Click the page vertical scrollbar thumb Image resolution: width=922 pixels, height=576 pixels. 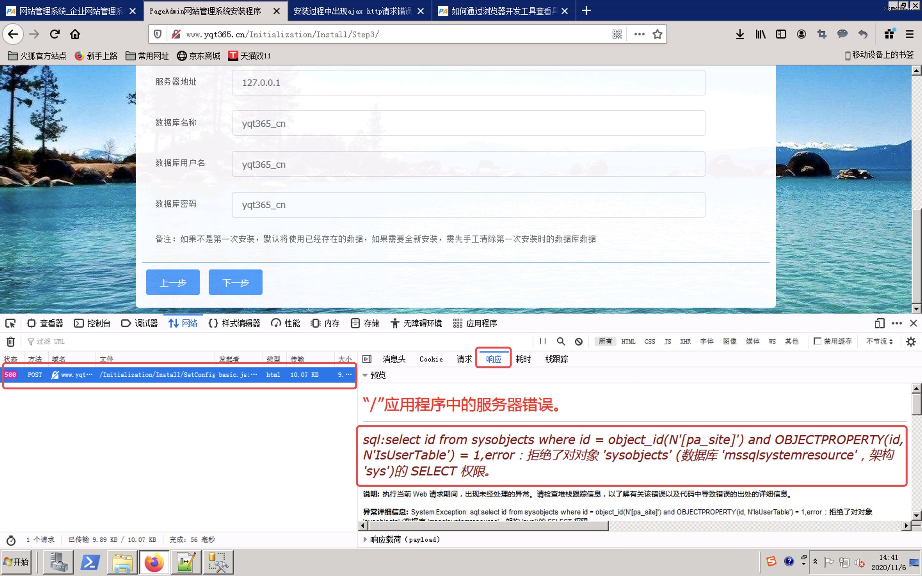[x=916, y=255]
